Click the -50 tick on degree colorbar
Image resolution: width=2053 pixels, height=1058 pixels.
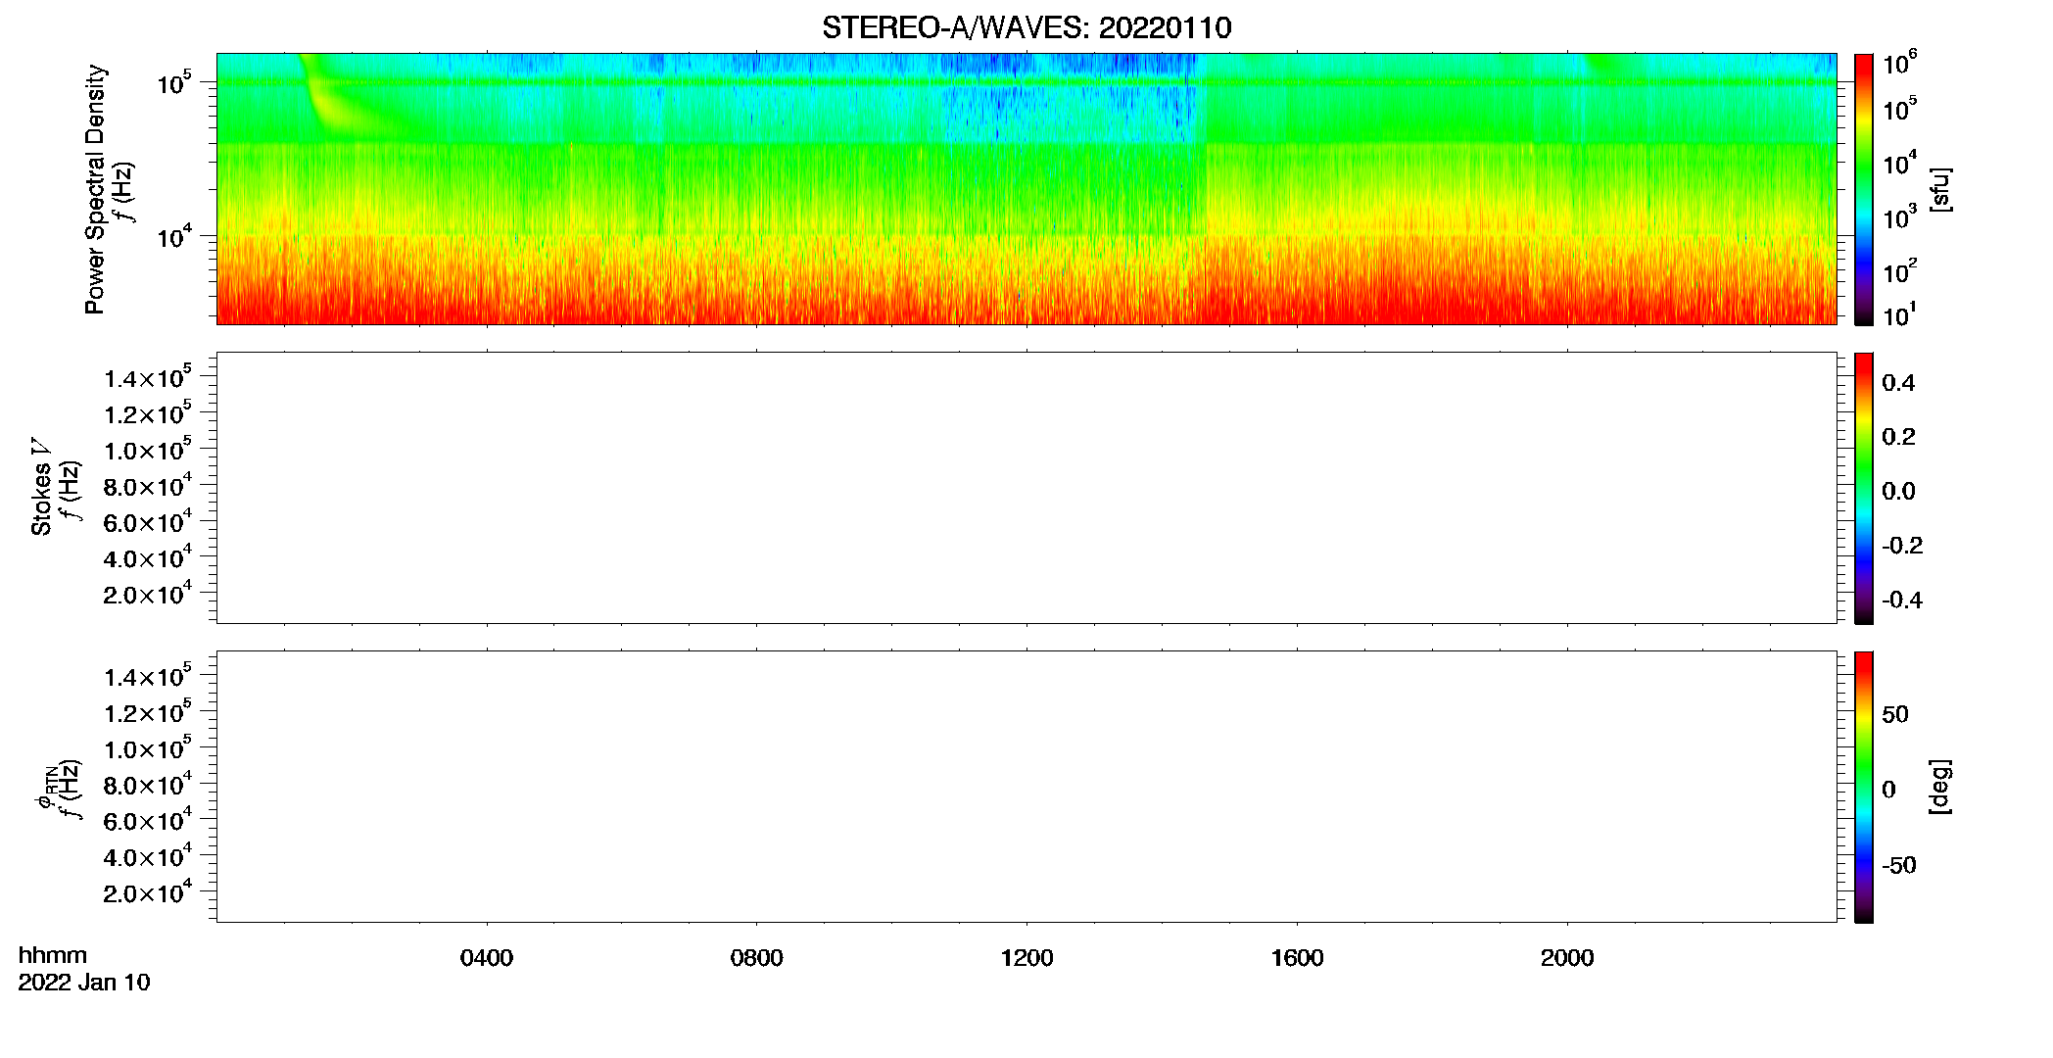(1898, 865)
